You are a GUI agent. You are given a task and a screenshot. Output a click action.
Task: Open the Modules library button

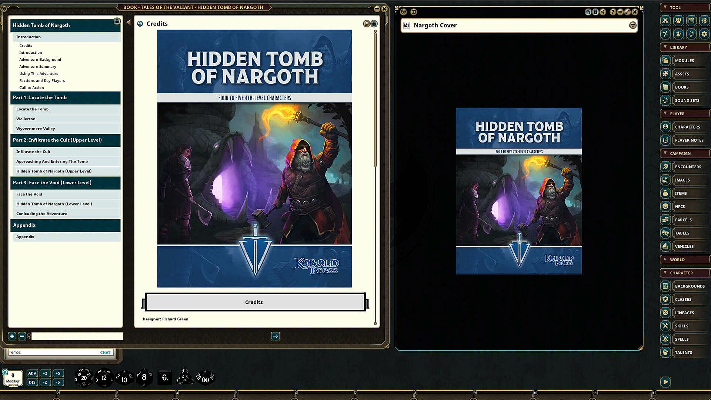point(684,61)
